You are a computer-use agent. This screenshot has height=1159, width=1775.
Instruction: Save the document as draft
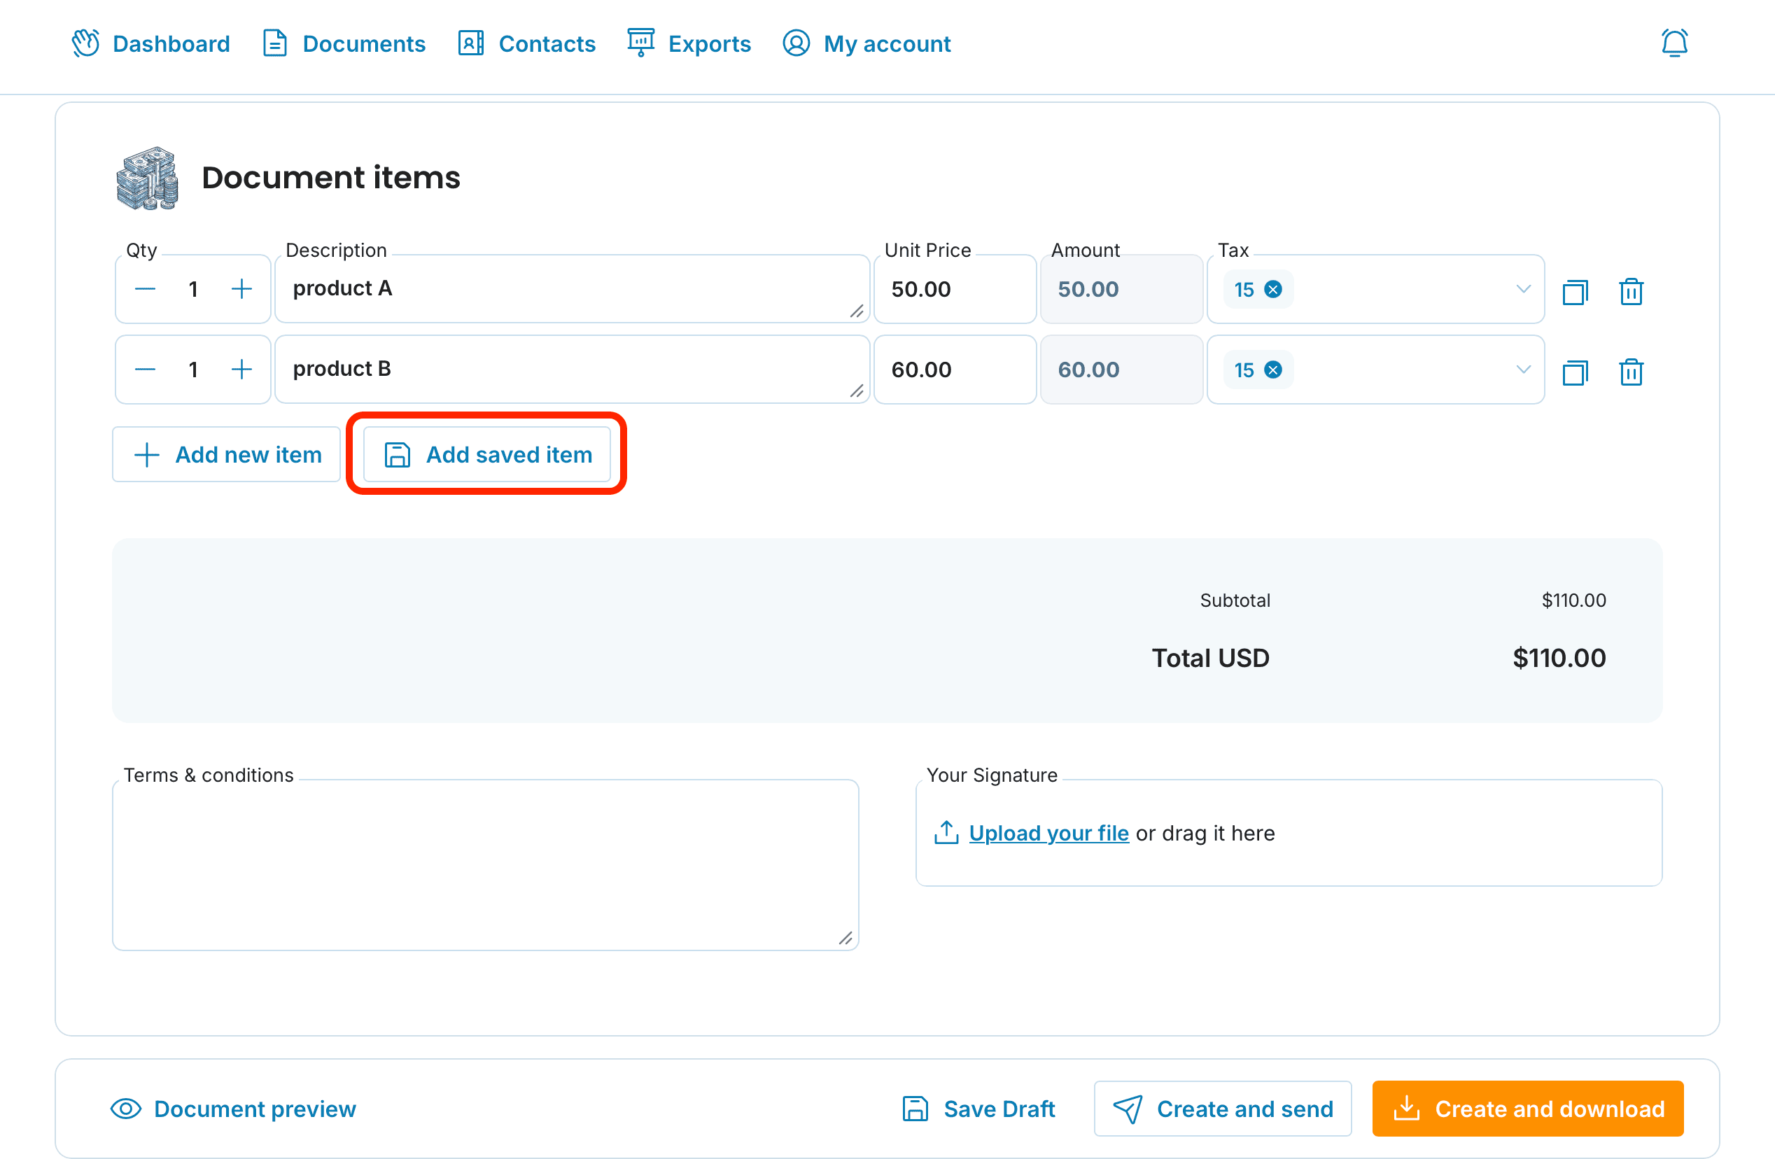tap(978, 1109)
